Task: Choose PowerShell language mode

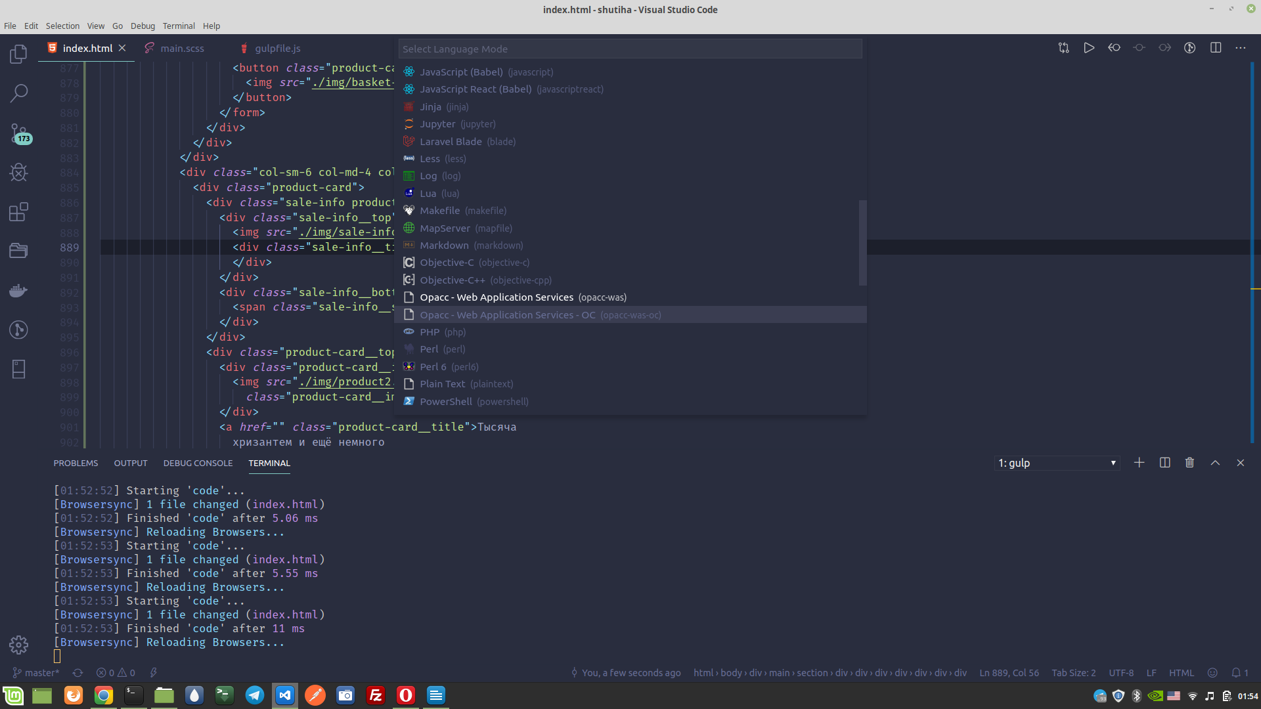Action: click(x=630, y=402)
